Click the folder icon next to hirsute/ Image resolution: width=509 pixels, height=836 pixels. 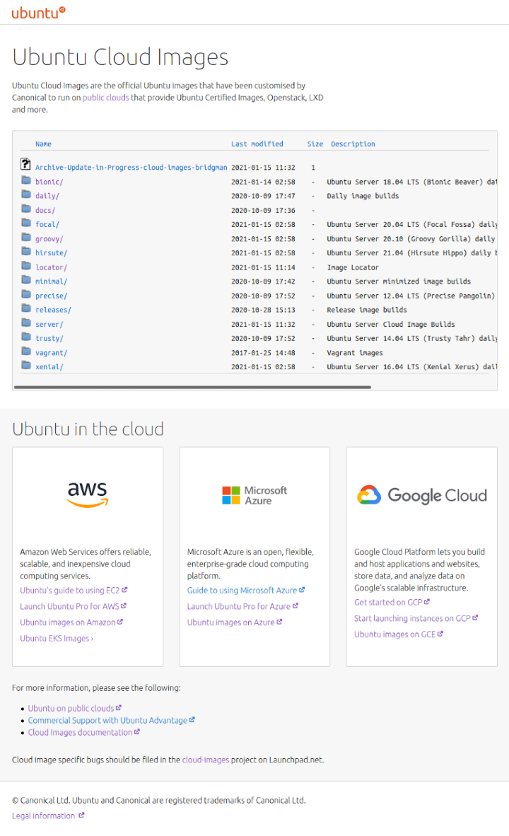point(26,251)
